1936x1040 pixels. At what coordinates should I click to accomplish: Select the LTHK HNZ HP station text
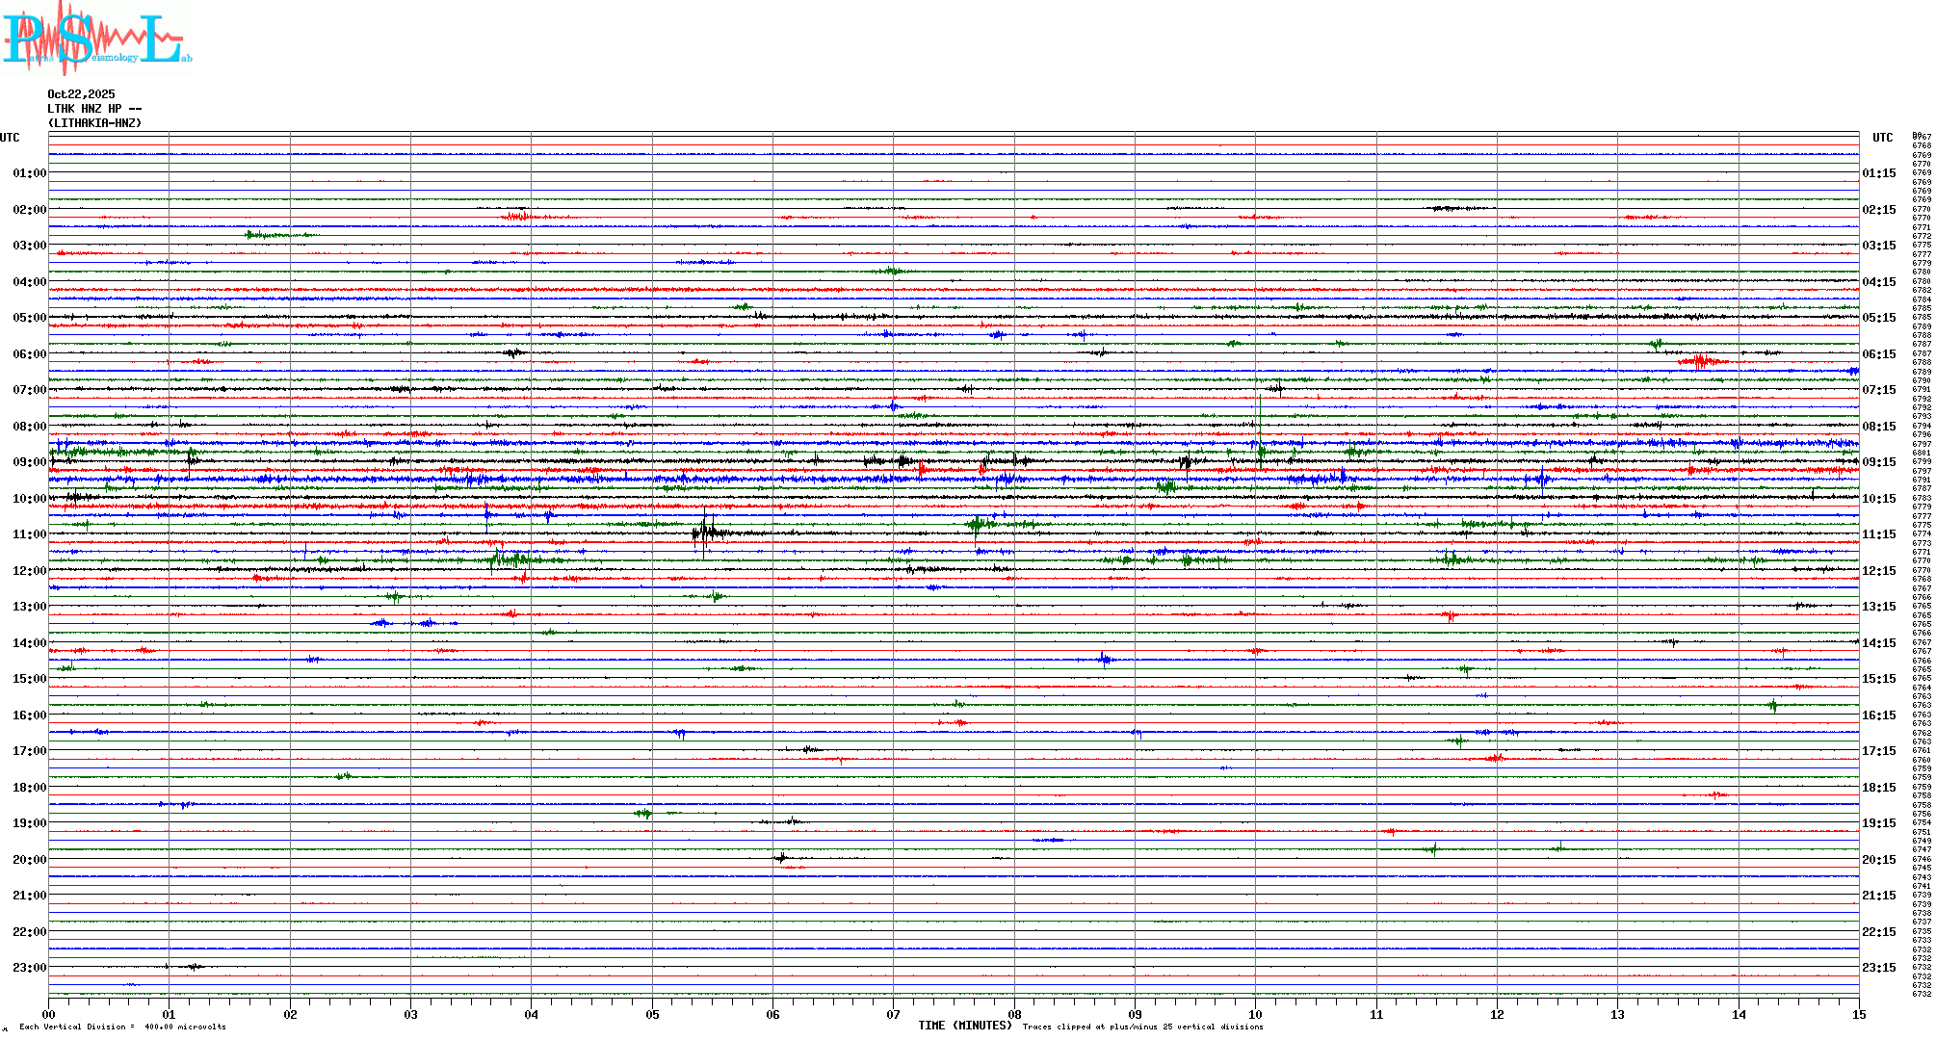click(x=94, y=109)
